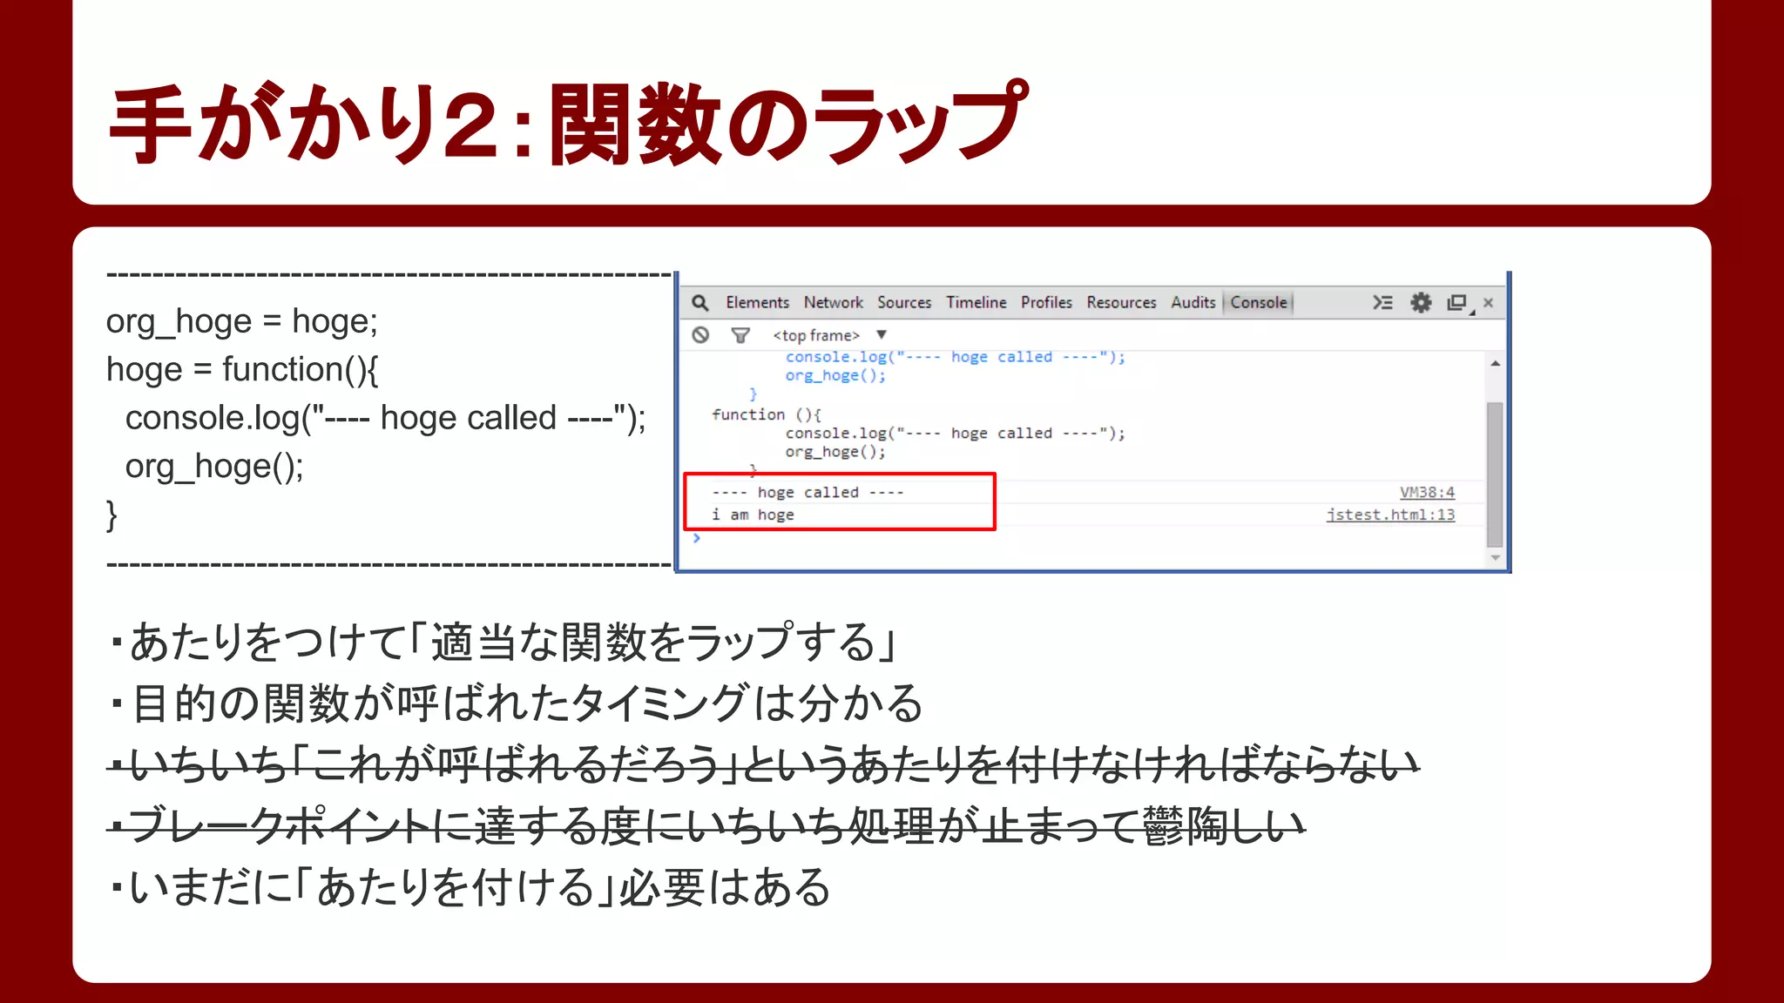1784x1003 pixels.
Task: Open the jstest.html:13 source link
Action: pos(1390,515)
